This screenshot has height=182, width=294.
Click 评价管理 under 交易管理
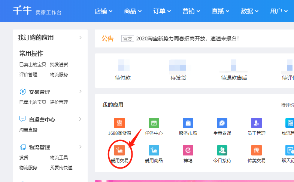click(59, 102)
